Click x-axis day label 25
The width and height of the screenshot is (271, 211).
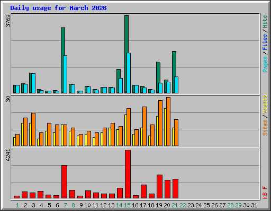point(206,205)
